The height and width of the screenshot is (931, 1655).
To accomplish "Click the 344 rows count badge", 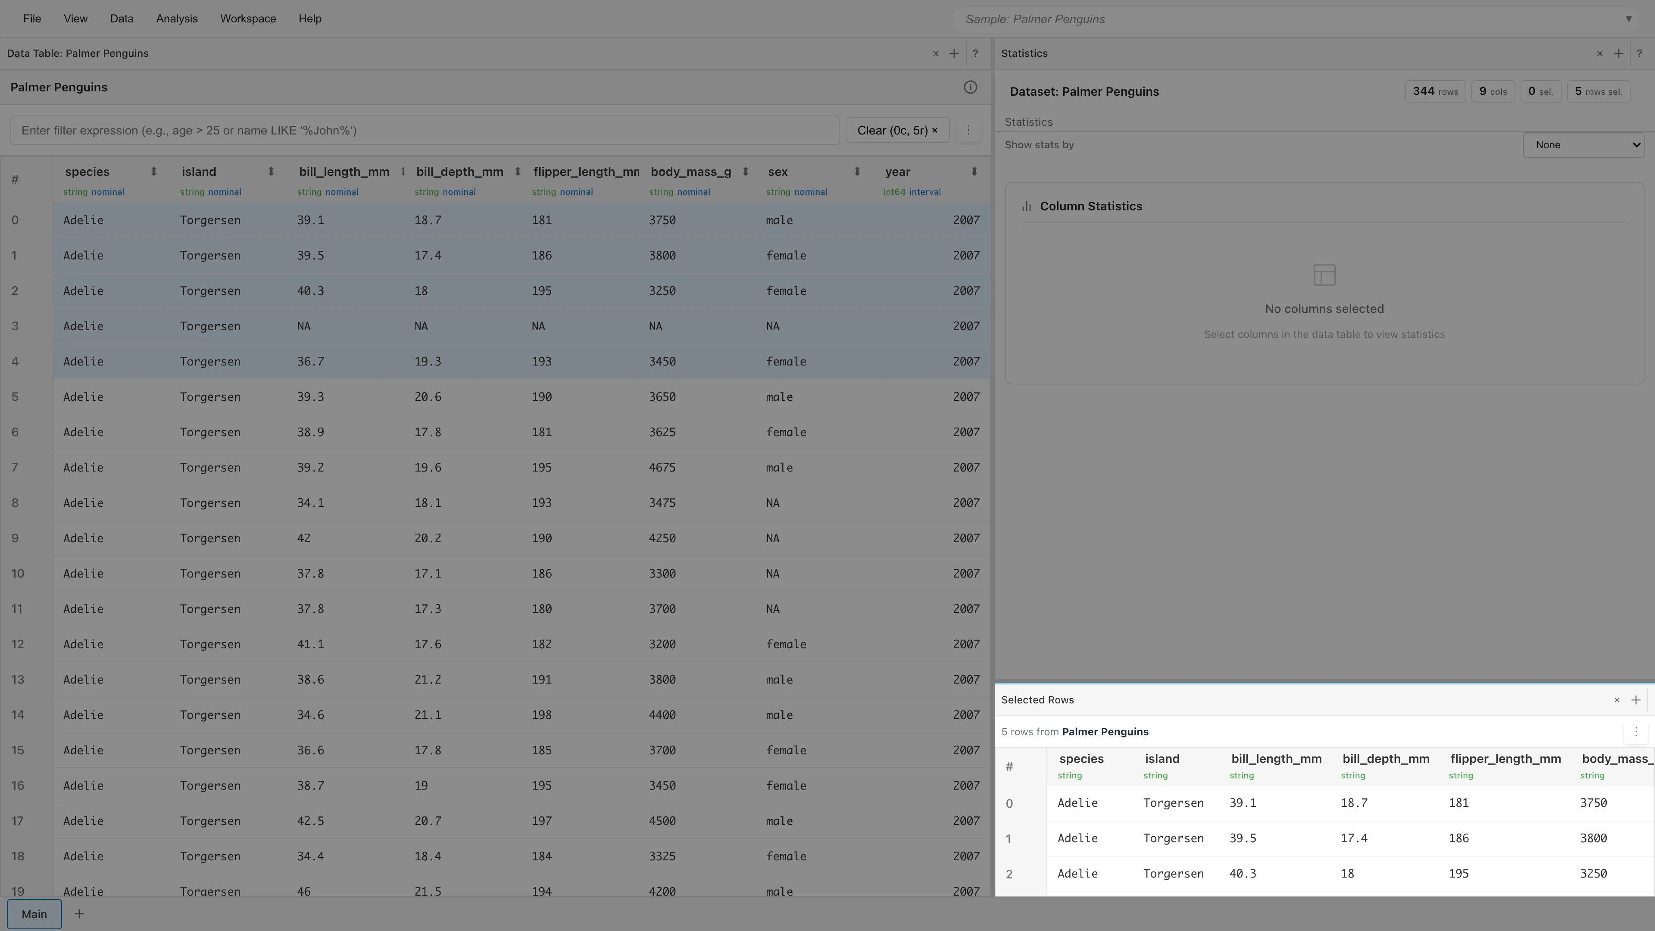I will (x=1435, y=91).
